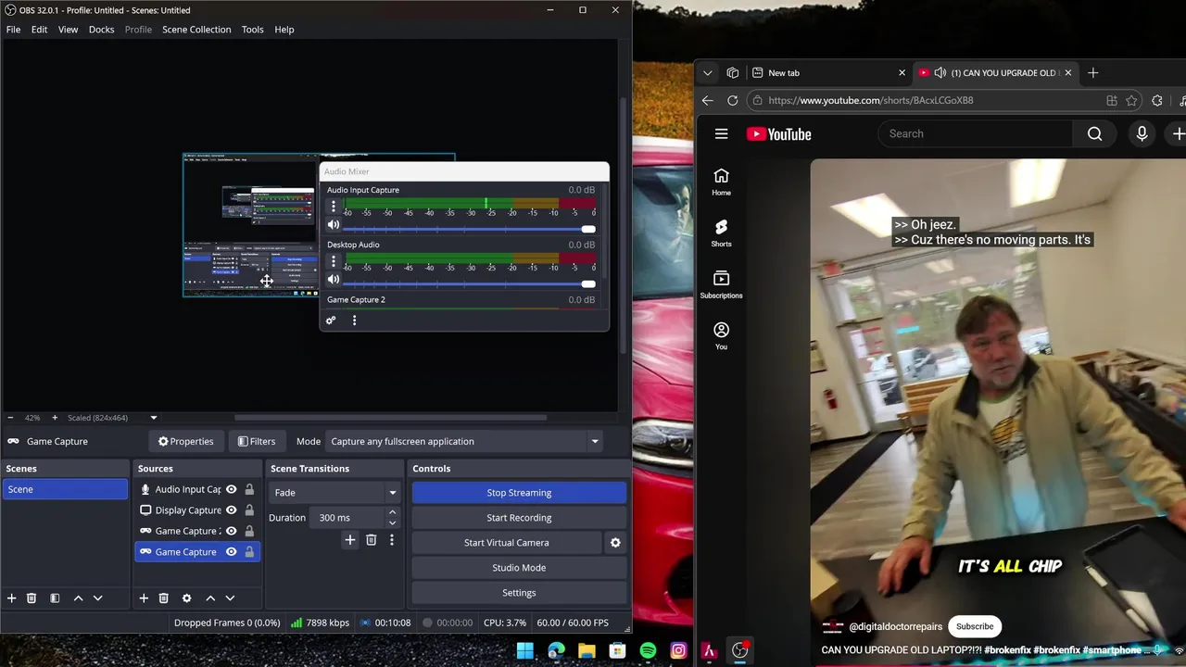Open YouTube hamburger guide menu
This screenshot has height=667, width=1186.
(721, 134)
